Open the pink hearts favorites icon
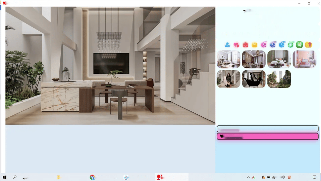Screen dimensions: 321x181 pos(236,45)
